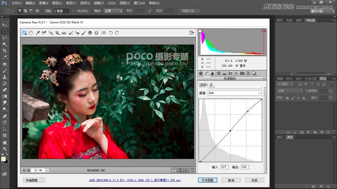Screen dimensions: 337x189
Task: Toggle shadow clipping warning in histogram
Action: (x=200, y=31)
